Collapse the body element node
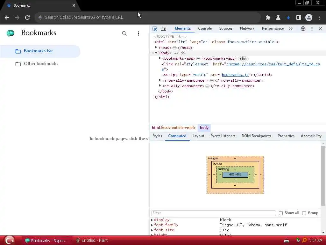 click(156, 53)
